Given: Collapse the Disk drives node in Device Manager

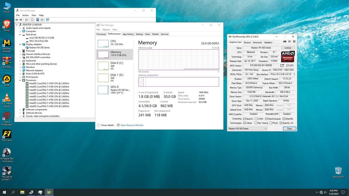Looking at the screenshot, I should (20, 34).
